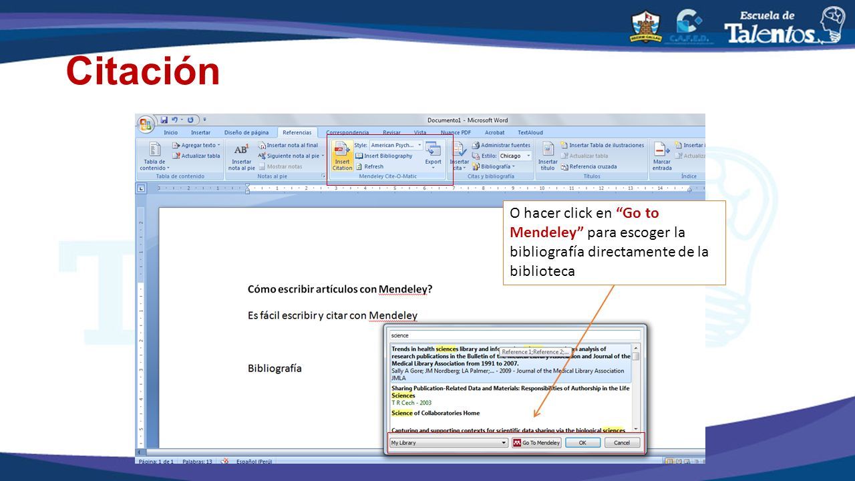The width and height of the screenshot is (855, 481).
Task: Click the Go To Mendeley button
Action: tap(536, 443)
